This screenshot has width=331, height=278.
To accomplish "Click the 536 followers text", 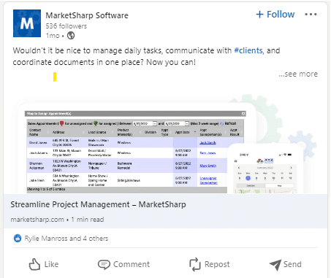I will click(x=66, y=26).
